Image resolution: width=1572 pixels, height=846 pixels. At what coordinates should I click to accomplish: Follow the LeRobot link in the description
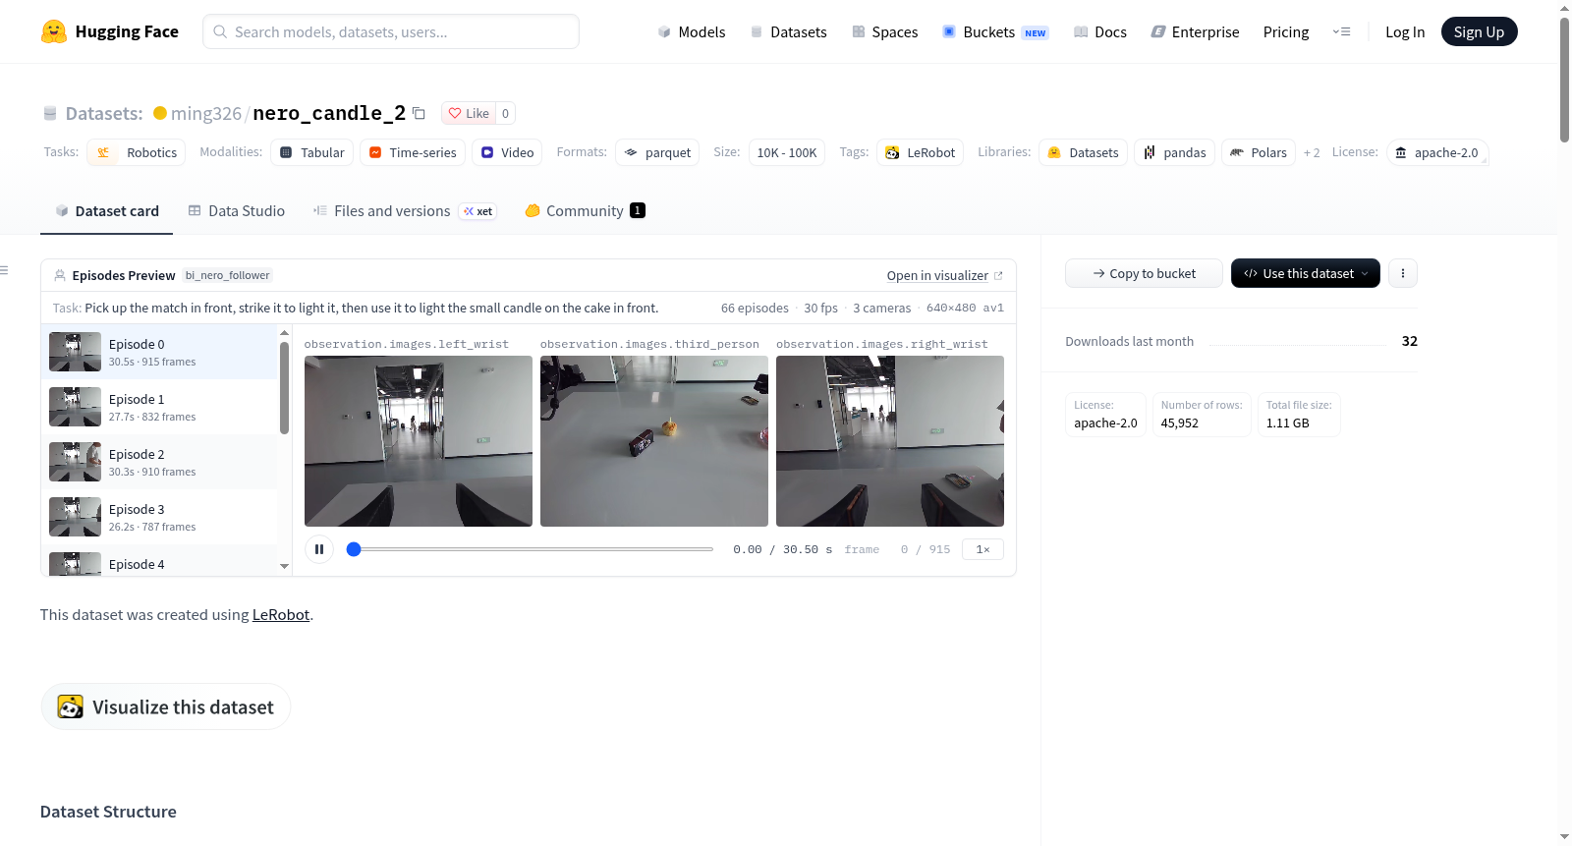click(x=281, y=614)
